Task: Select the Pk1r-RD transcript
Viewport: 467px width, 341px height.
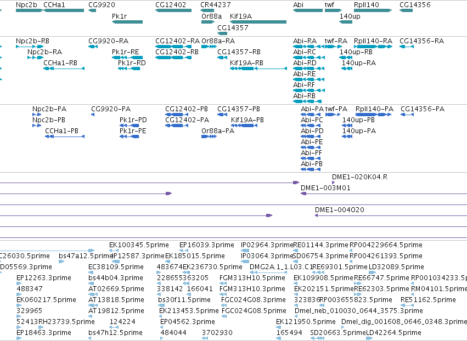Action: pyautogui.click(x=129, y=69)
